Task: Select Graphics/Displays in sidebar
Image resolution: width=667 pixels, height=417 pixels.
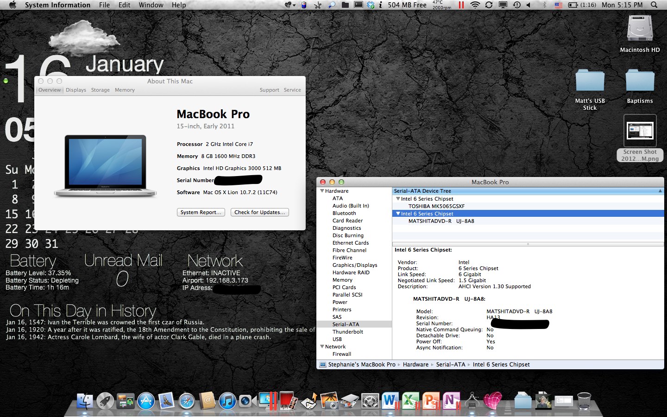Action: point(355,265)
